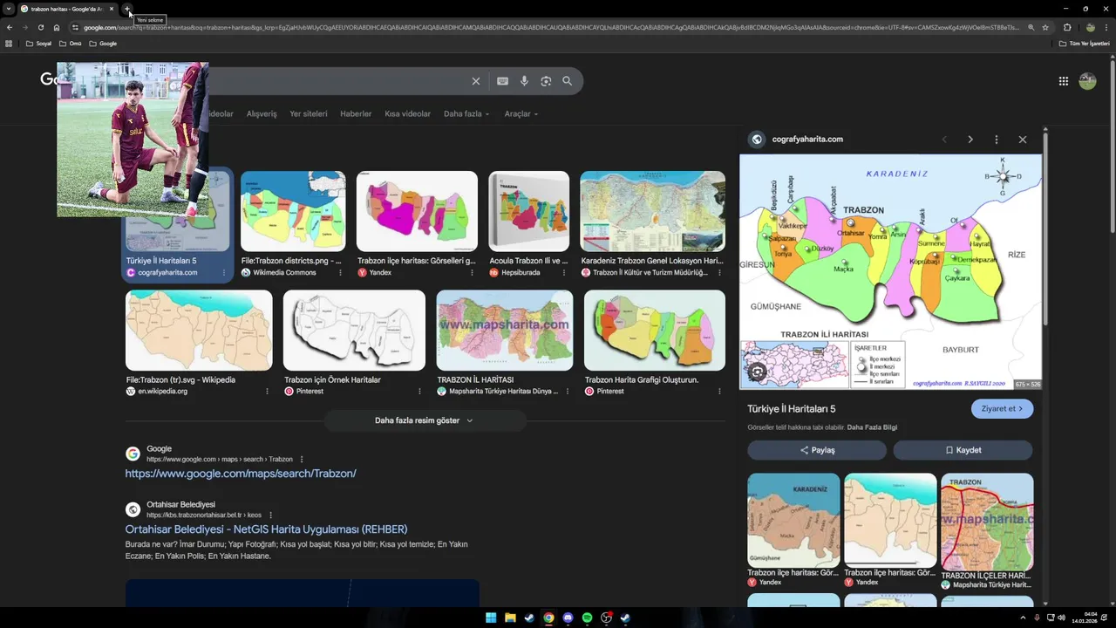Go to the next image in preview panel

[970, 140]
